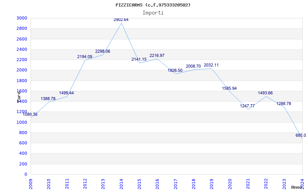The image size is (306, 191).
Task: Select the 2216.97 value label
Action: (x=157, y=55)
